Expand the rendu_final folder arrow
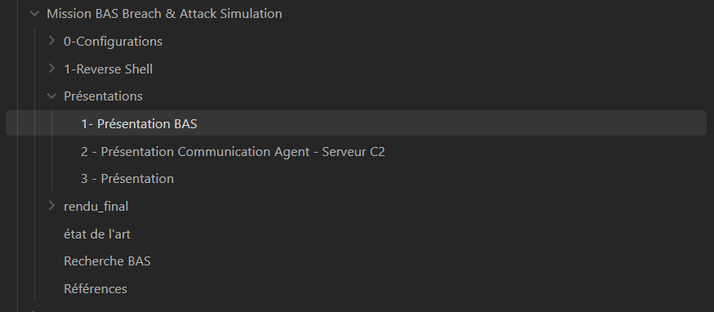Screen dimensions: 714x312 pos(51,206)
